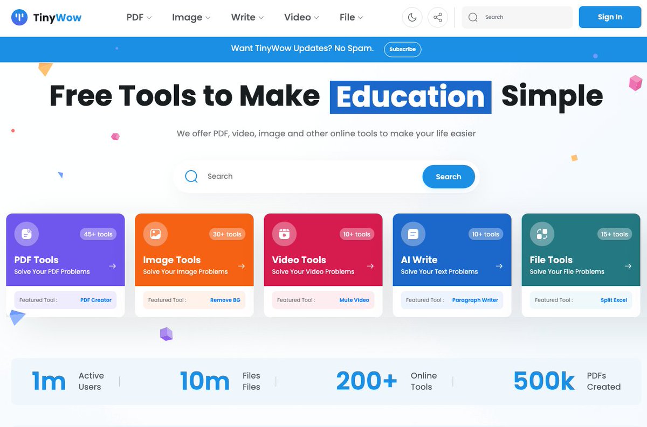
Task: Click the header search magnifier icon
Action: click(x=473, y=17)
